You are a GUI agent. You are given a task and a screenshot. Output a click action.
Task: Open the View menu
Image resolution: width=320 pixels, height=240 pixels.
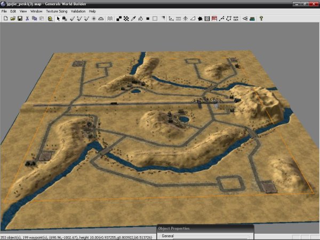(23, 11)
